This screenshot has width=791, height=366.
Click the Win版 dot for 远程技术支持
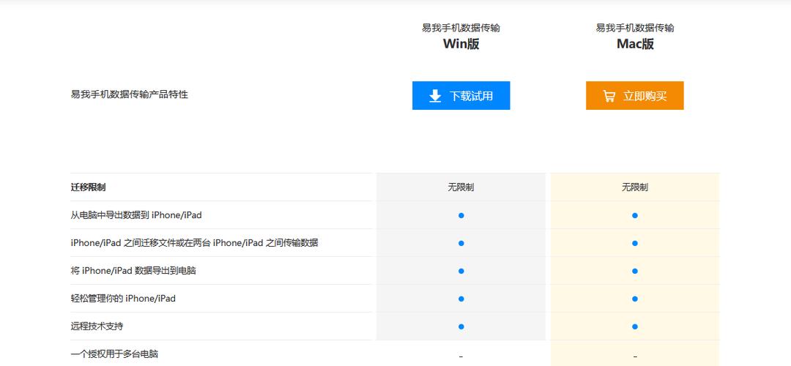[461, 326]
